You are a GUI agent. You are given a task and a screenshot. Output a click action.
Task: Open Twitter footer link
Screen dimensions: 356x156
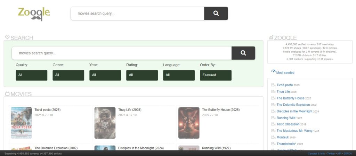pos(331,154)
